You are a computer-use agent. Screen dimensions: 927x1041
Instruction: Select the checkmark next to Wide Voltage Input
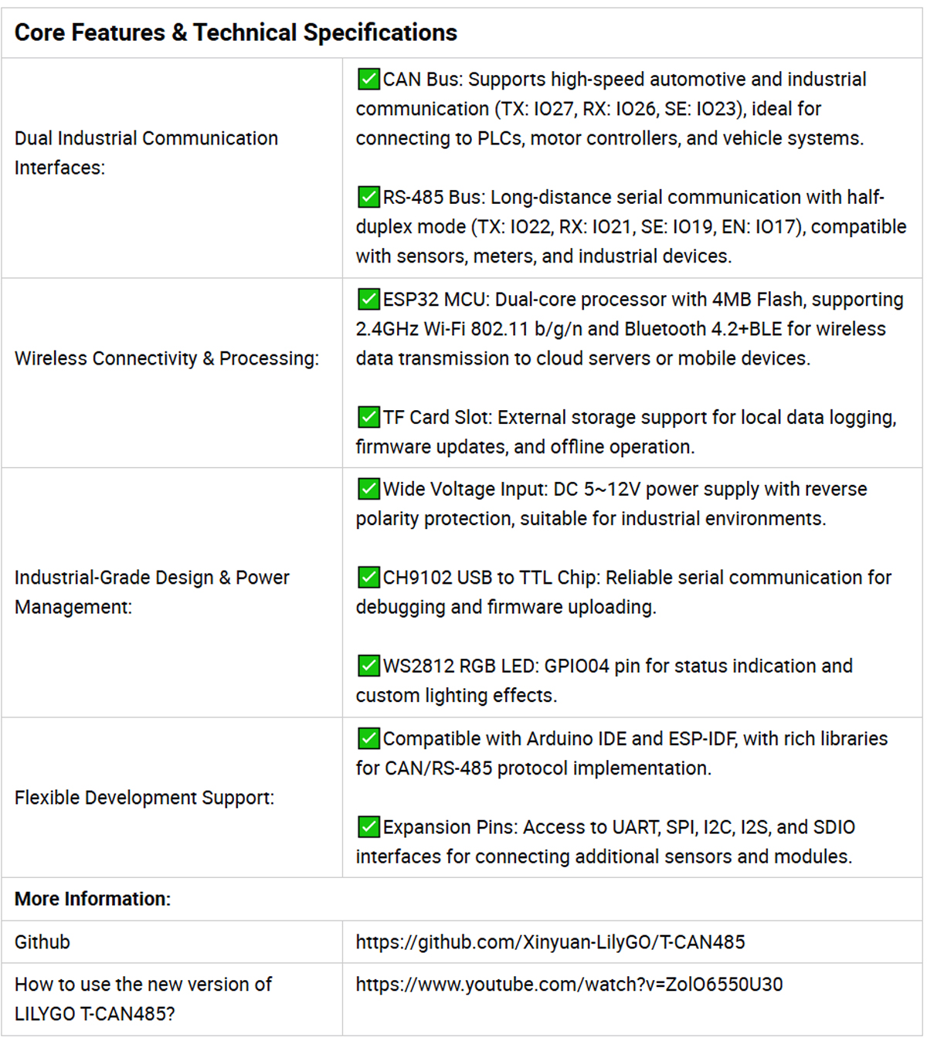pos(368,489)
